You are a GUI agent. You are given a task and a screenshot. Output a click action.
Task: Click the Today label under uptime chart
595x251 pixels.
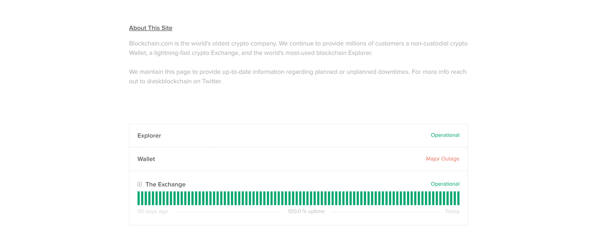pyautogui.click(x=452, y=211)
